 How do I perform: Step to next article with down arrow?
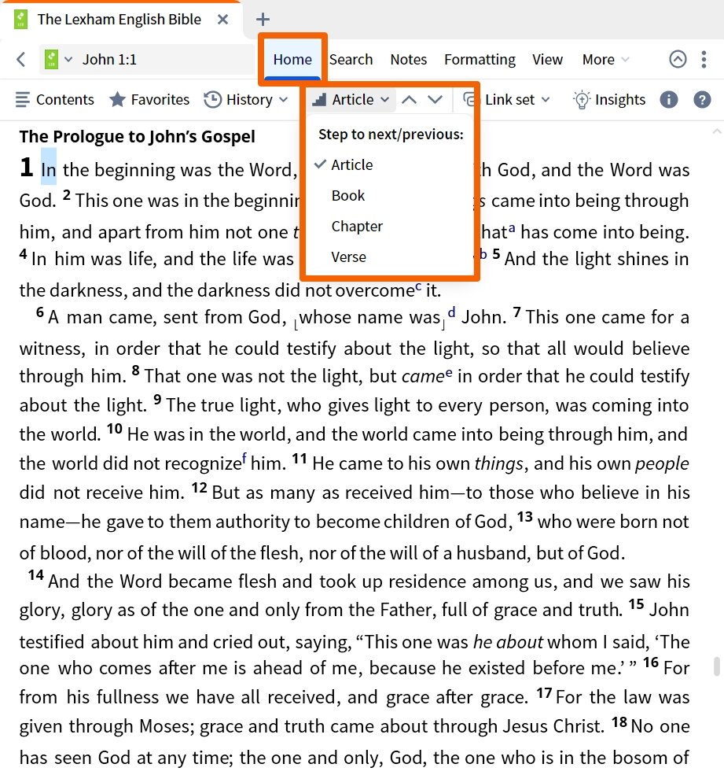click(435, 100)
